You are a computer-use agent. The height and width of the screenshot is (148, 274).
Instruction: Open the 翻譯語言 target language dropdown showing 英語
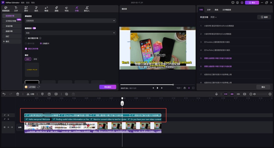pyautogui.click(x=71, y=33)
